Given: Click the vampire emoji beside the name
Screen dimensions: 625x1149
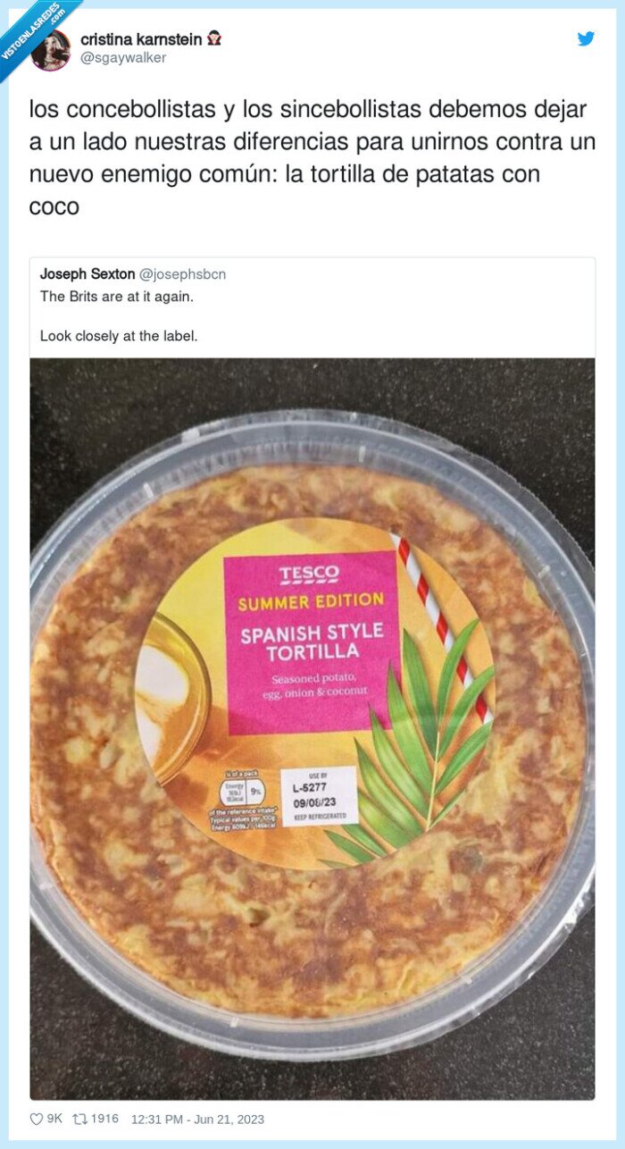Looking at the screenshot, I should pyautogui.click(x=214, y=39).
